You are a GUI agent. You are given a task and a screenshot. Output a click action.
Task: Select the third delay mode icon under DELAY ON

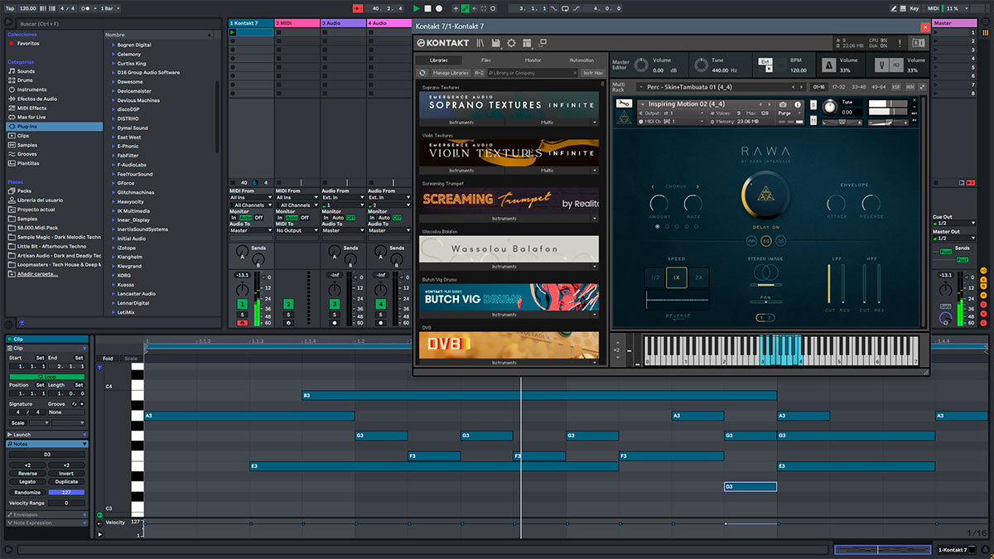tap(780, 241)
